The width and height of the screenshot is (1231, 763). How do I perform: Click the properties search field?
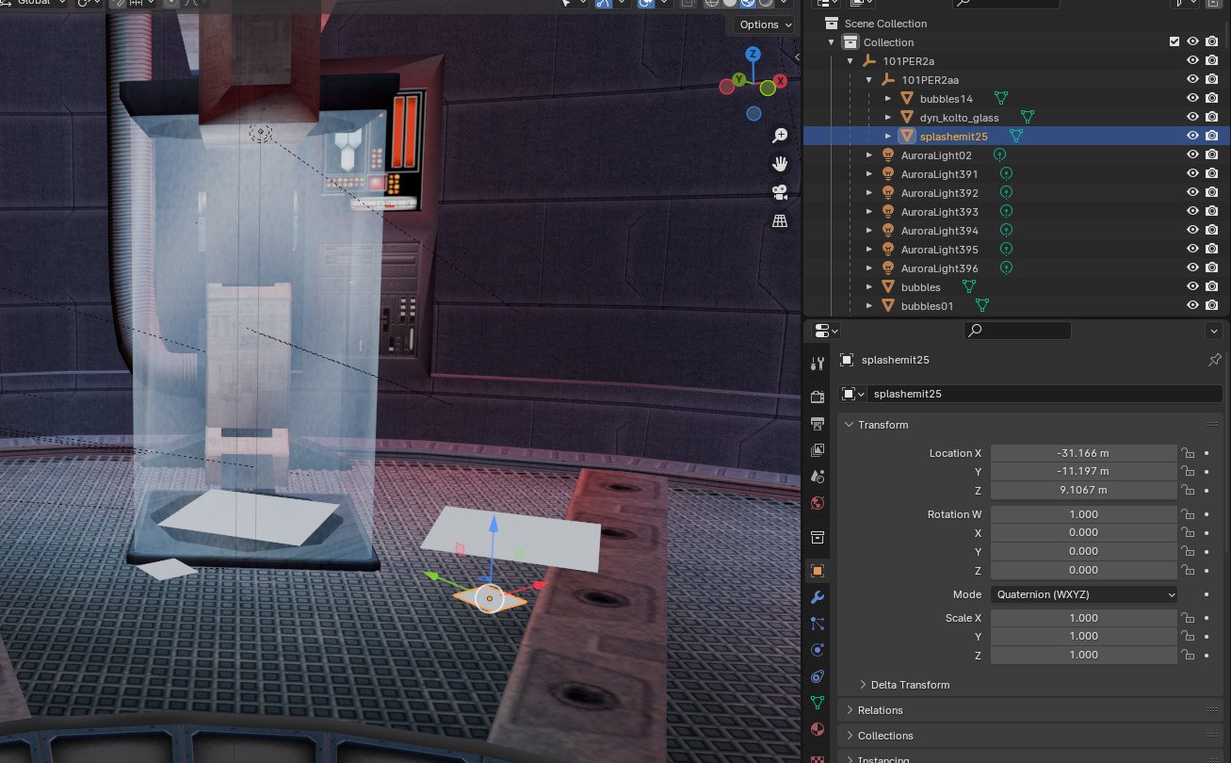(x=1017, y=331)
